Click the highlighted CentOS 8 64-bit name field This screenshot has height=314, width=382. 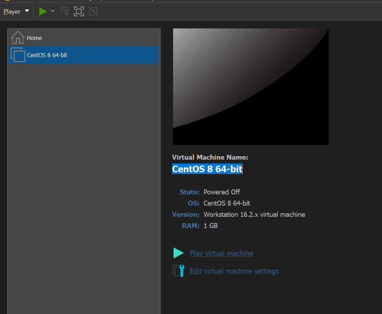click(x=207, y=169)
